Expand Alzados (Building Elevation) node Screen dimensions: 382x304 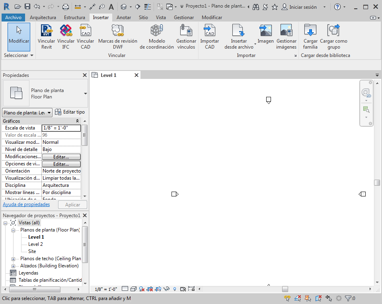14,266
